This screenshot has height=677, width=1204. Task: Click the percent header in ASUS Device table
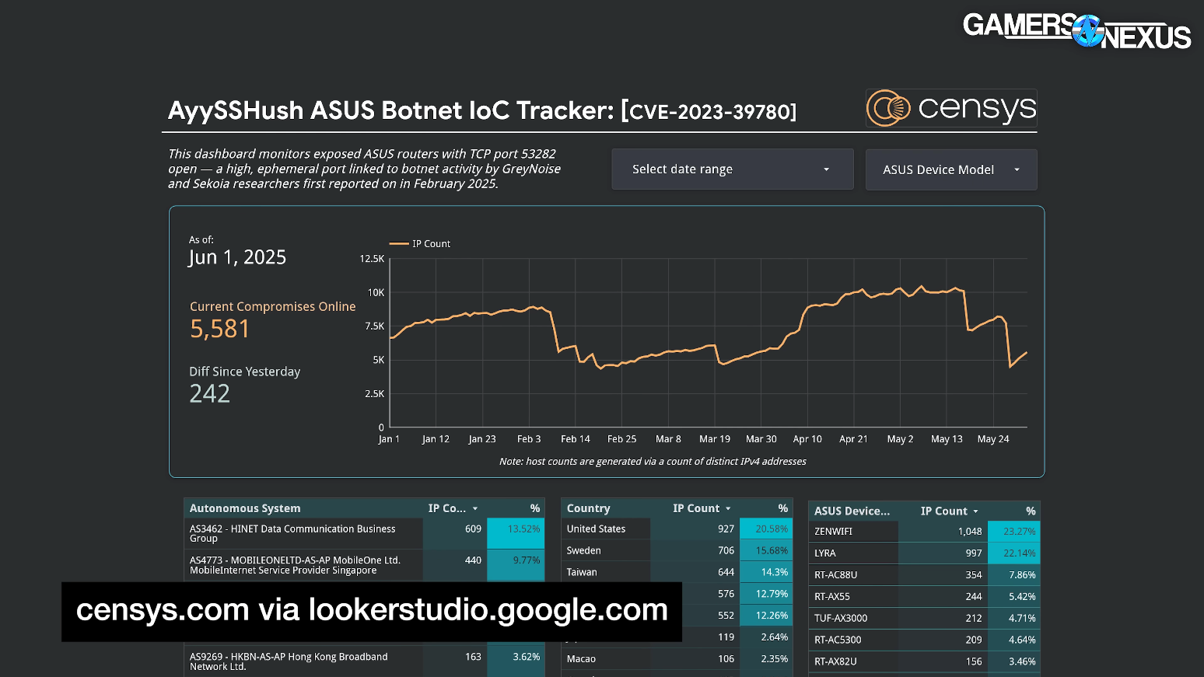pos(1031,511)
